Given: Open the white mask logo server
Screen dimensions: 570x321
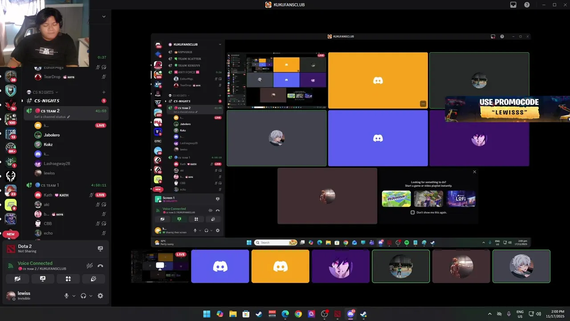Looking at the screenshot, I should pos(11,176).
